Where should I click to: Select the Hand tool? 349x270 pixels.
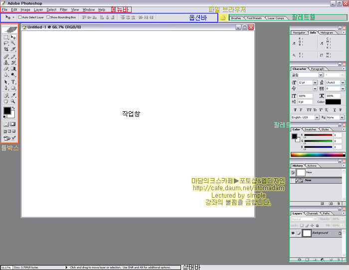tap(6, 101)
